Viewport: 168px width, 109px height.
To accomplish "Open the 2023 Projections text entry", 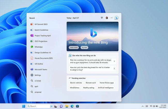I will click(41, 41).
